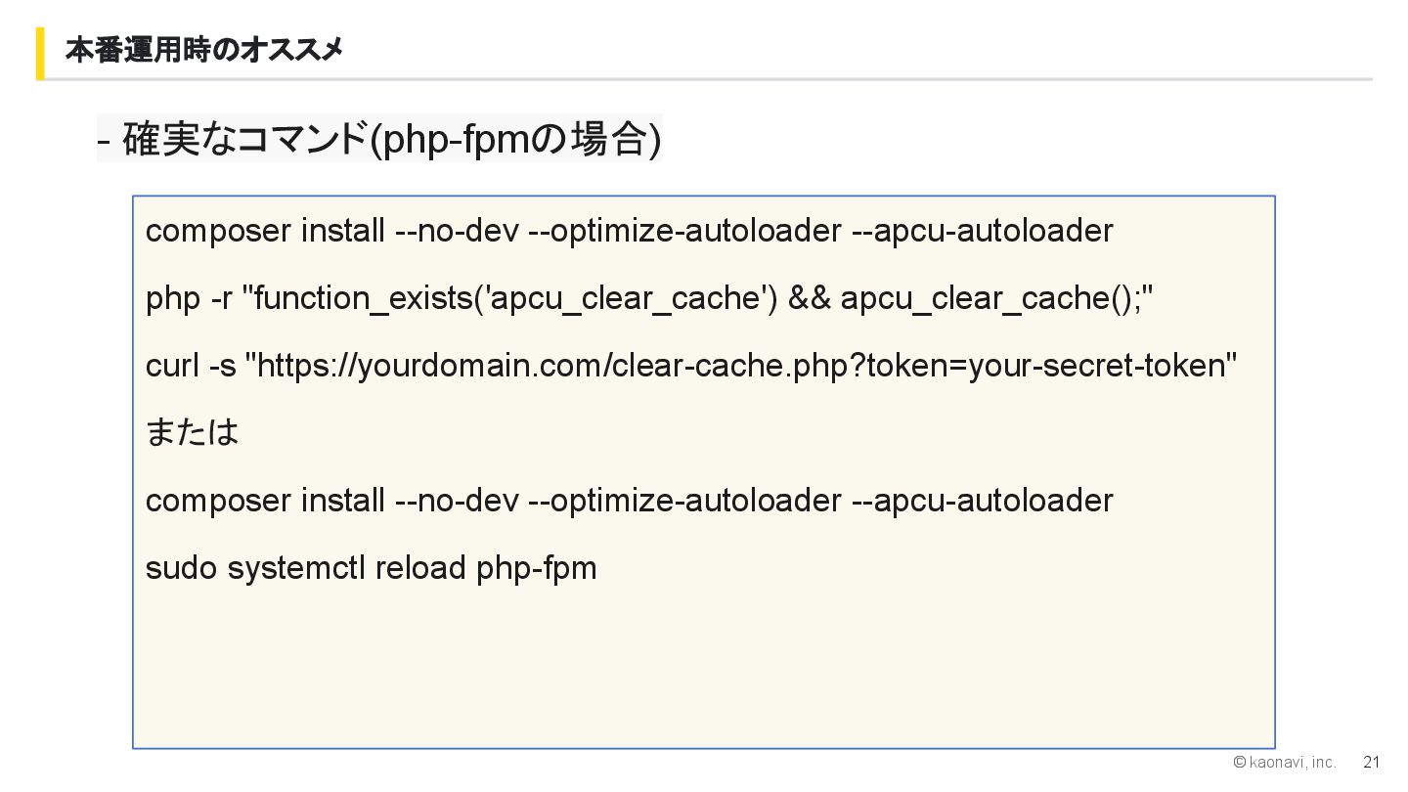Click sudo systemctl reload php-fpm line
This screenshot has height=792, width=1408.
[x=372, y=568]
